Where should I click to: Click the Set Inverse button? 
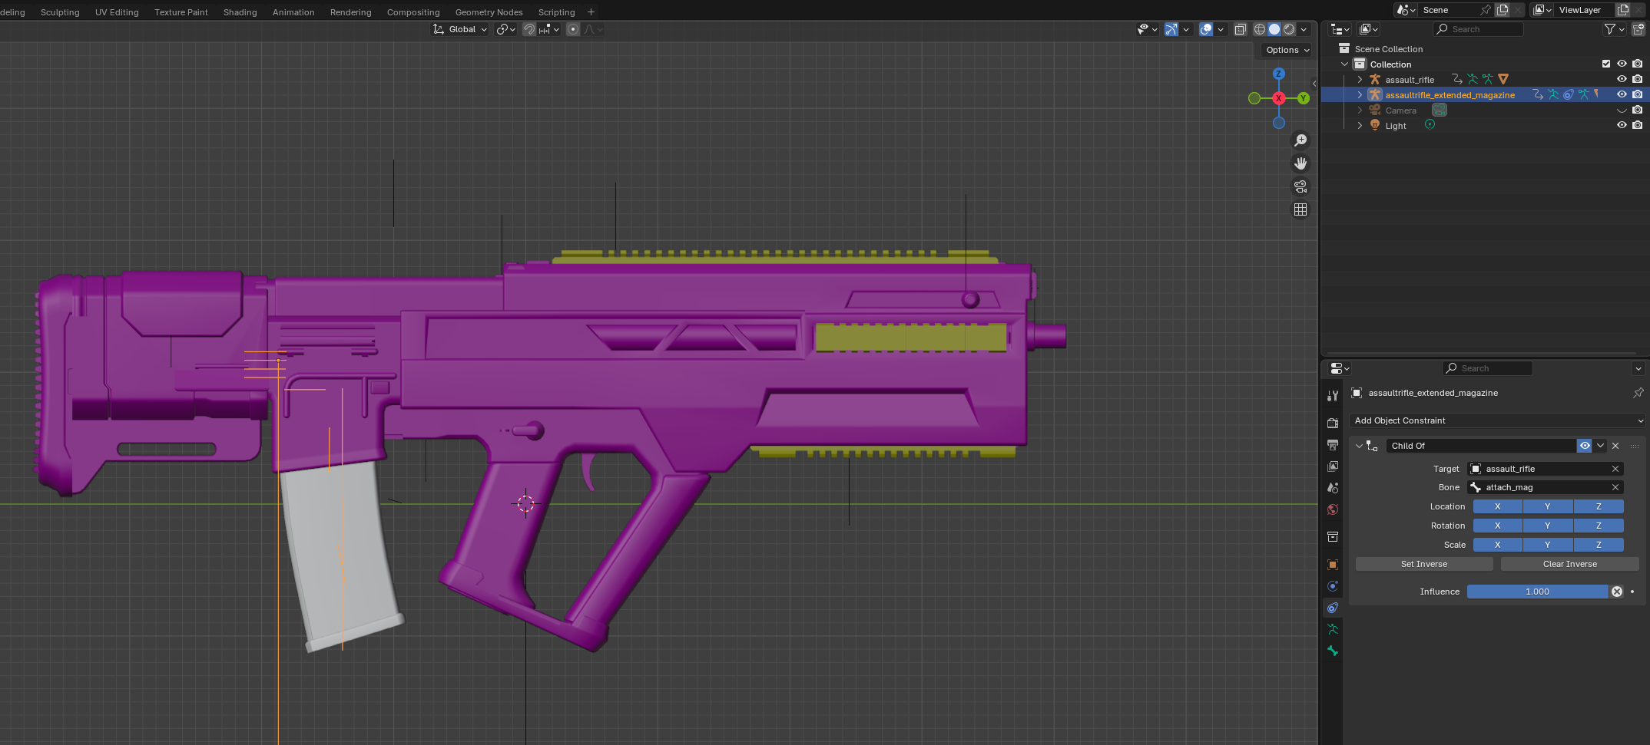coord(1423,563)
